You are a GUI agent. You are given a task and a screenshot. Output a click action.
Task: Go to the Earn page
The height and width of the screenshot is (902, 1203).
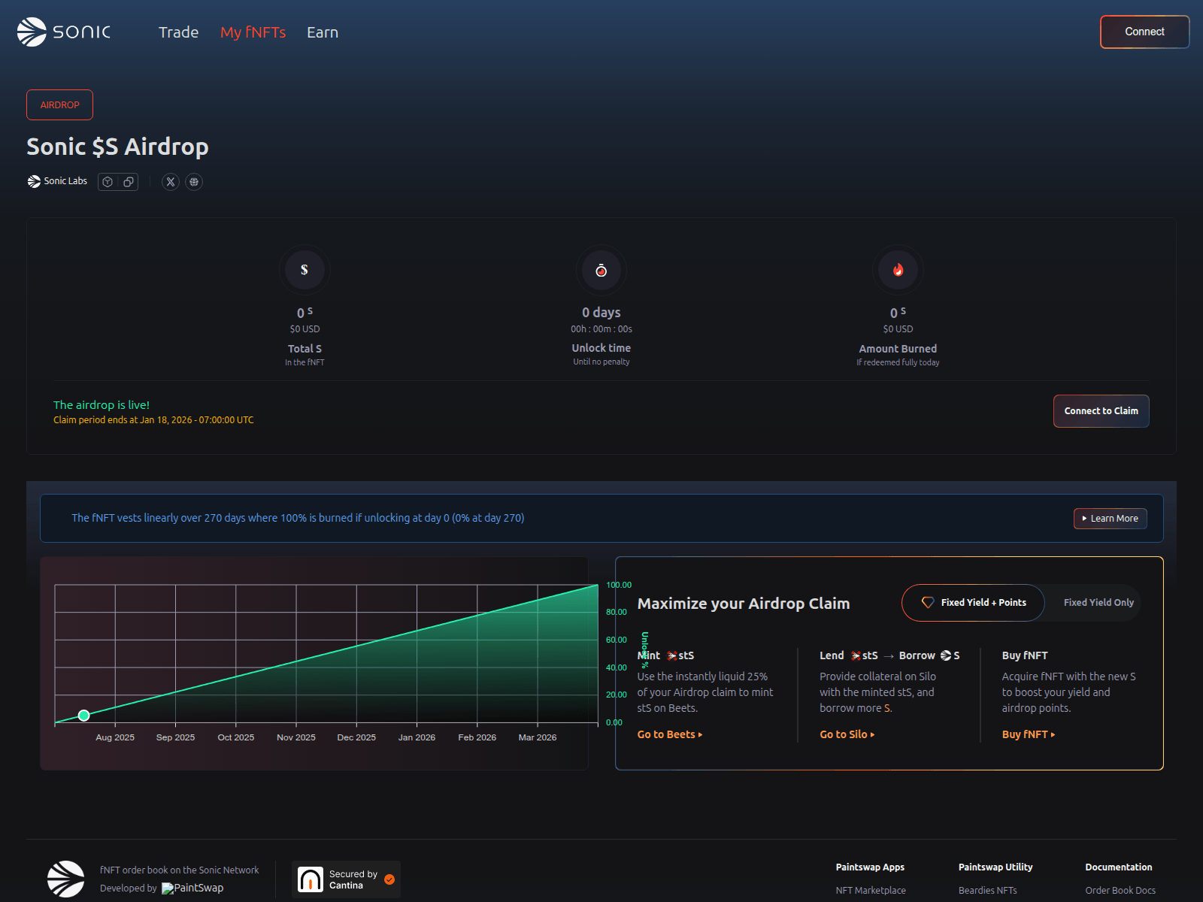pos(322,32)
